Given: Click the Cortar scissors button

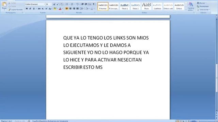Looking at the screenshot, I should 12,3.
